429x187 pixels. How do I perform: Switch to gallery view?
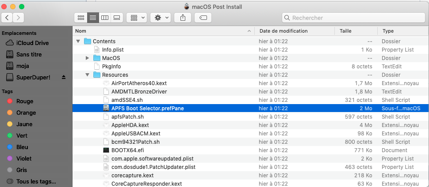117,18
